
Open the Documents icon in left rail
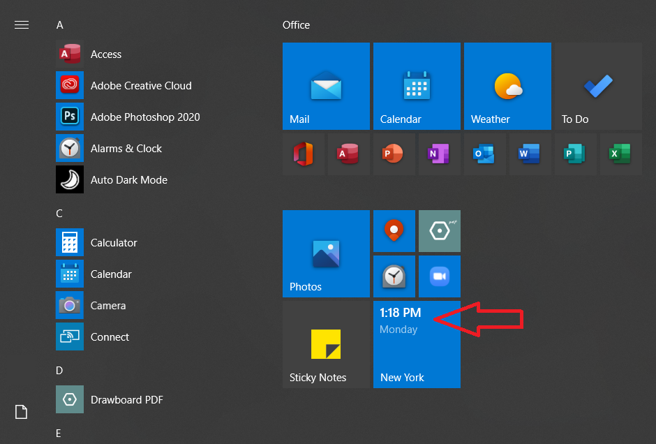(22, 412)
